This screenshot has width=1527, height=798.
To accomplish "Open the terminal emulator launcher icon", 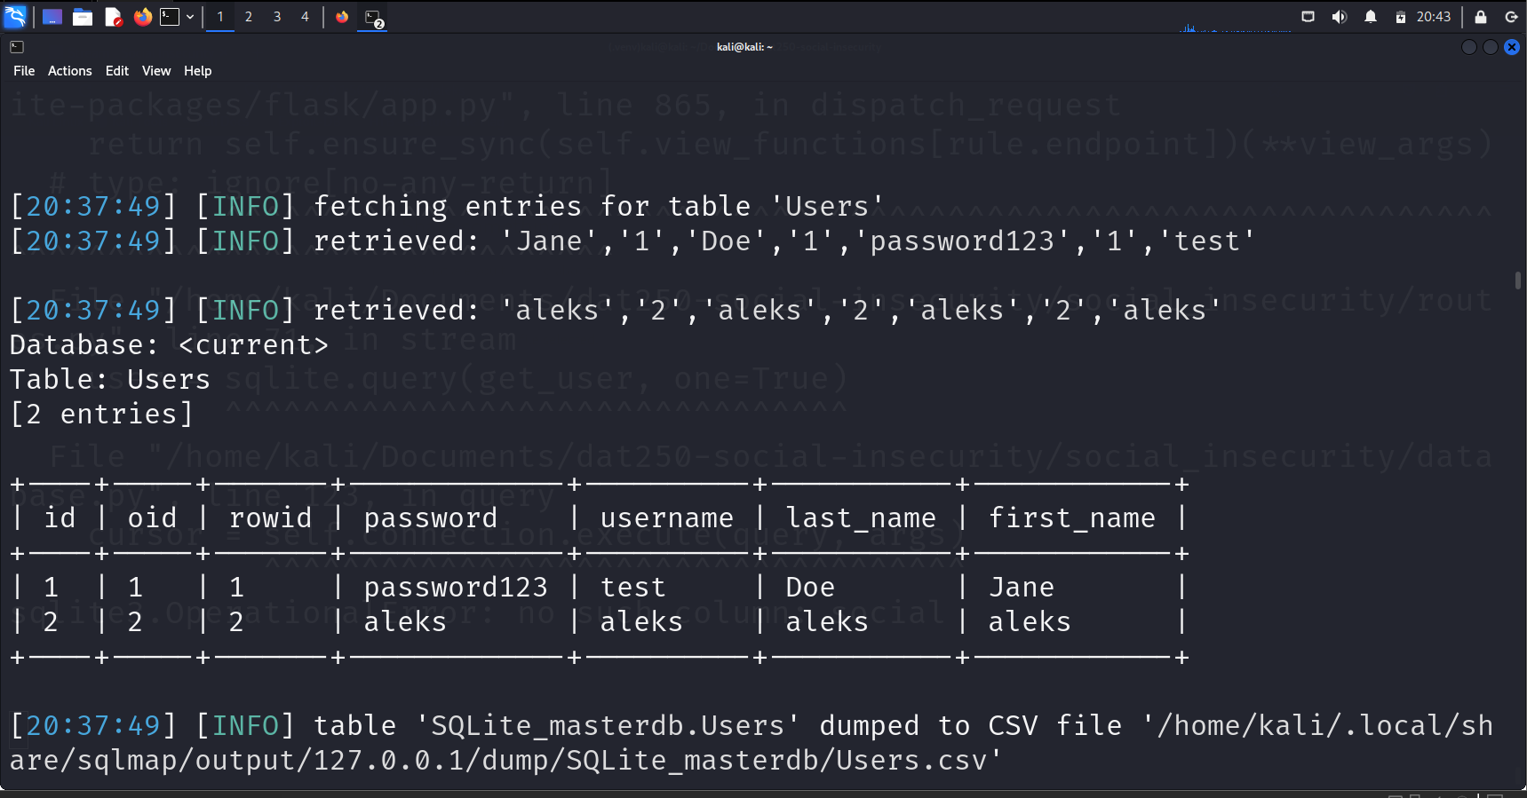I will tap(170, 17).
